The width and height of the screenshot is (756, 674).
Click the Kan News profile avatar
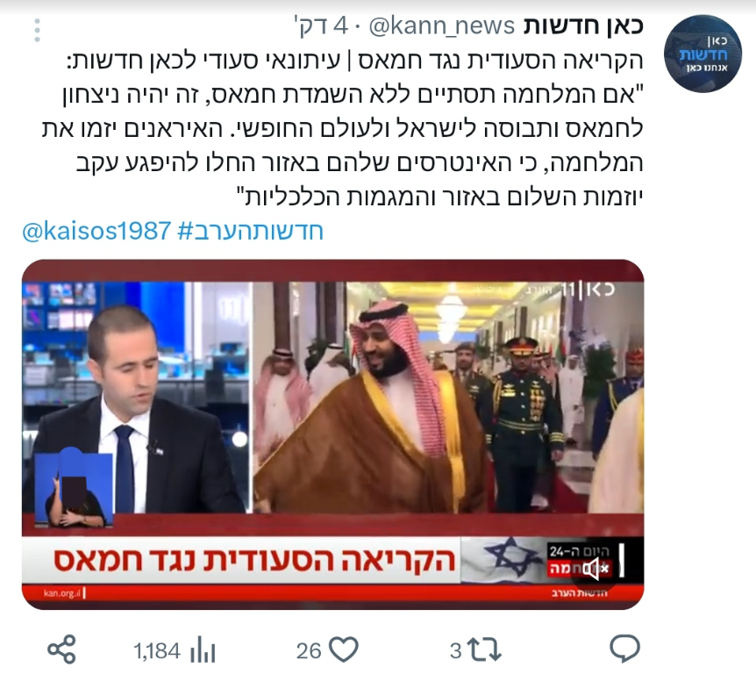pyautogui.click(x=703, y=54)
